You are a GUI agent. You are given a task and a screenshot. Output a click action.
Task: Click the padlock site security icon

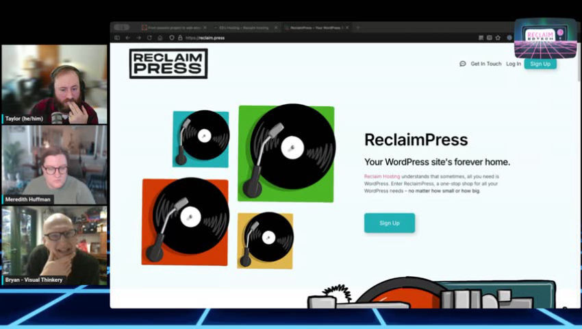[180, 38]
